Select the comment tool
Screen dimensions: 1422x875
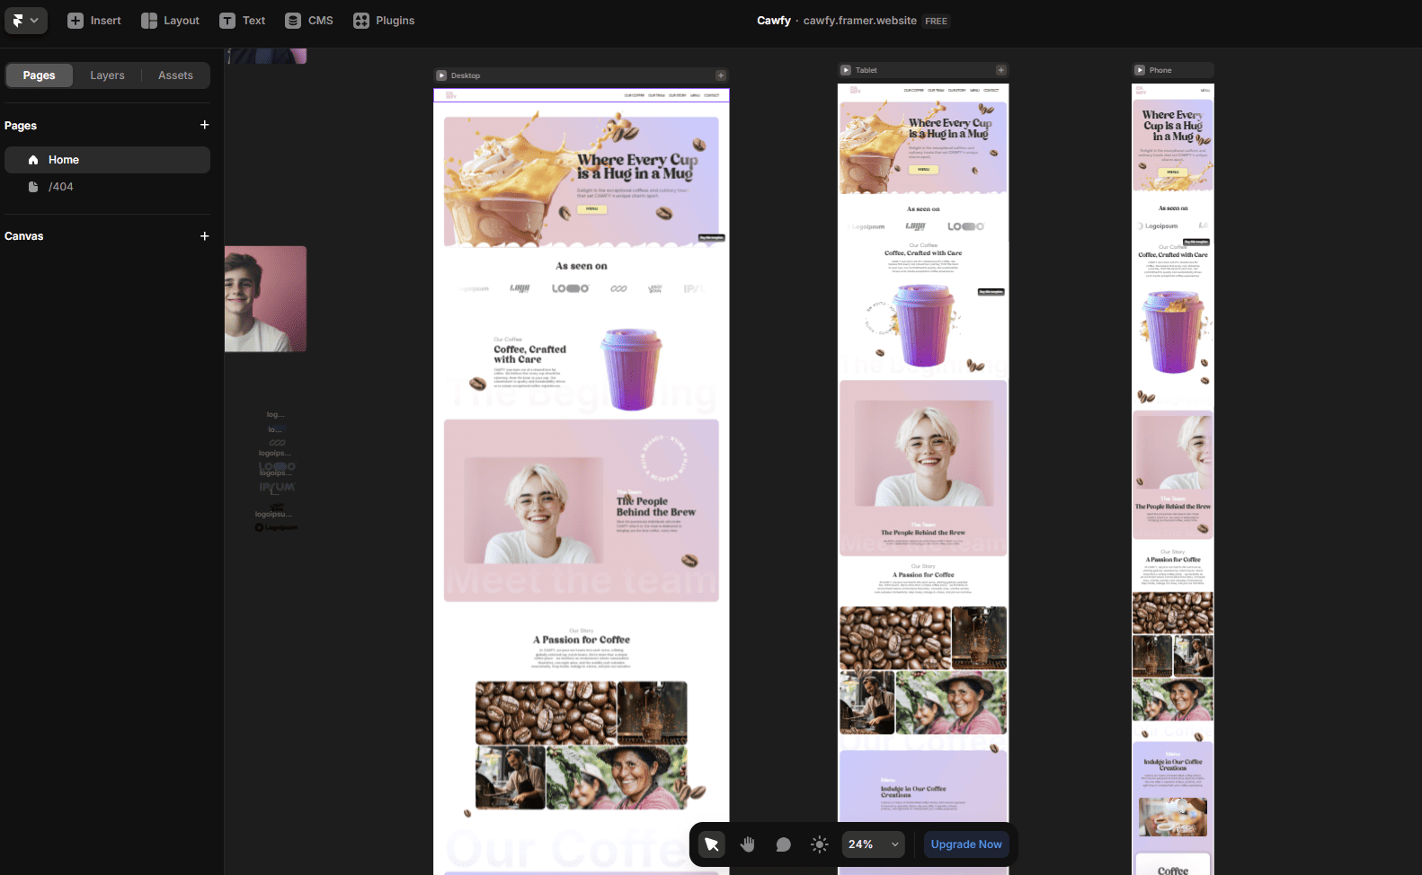[783, 844]
